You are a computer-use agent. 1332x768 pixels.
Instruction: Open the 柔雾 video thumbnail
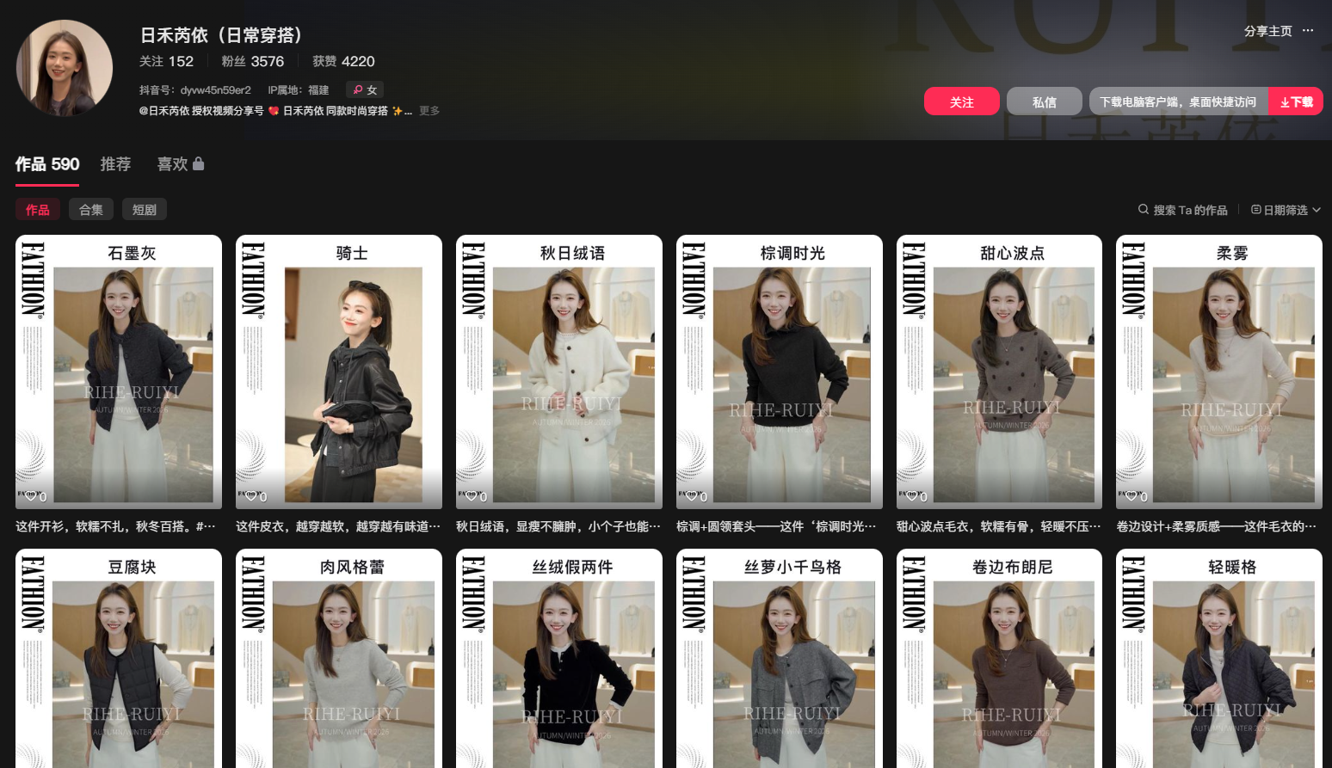(x=1219, y=372)
